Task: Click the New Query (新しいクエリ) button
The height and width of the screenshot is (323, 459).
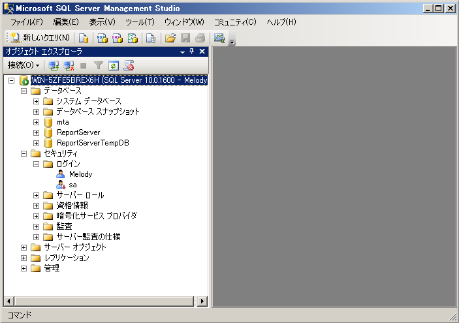Action: (40, 38)
